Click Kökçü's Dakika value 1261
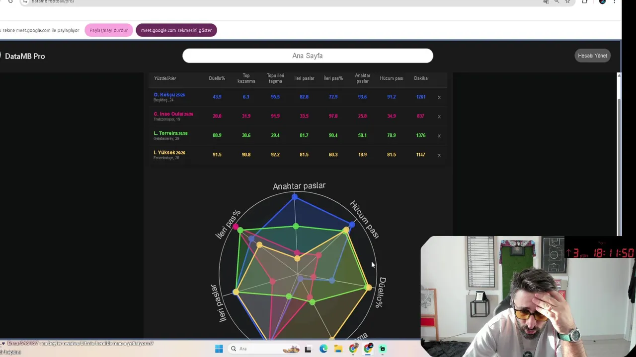 coord(421,97)
